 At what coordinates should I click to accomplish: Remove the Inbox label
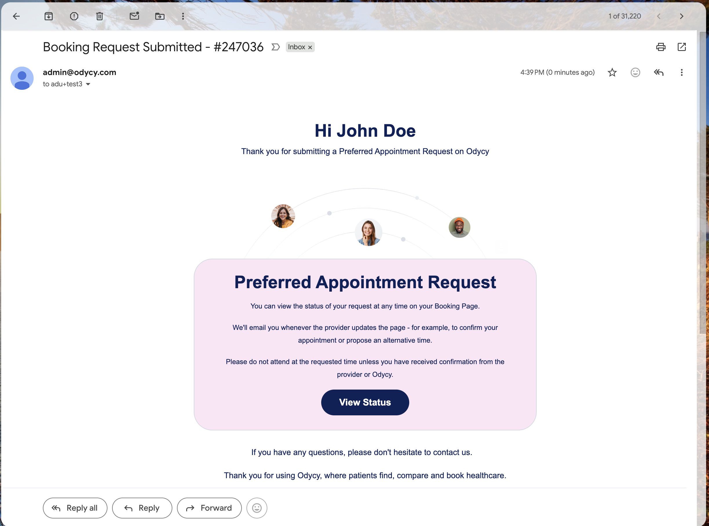310,47
